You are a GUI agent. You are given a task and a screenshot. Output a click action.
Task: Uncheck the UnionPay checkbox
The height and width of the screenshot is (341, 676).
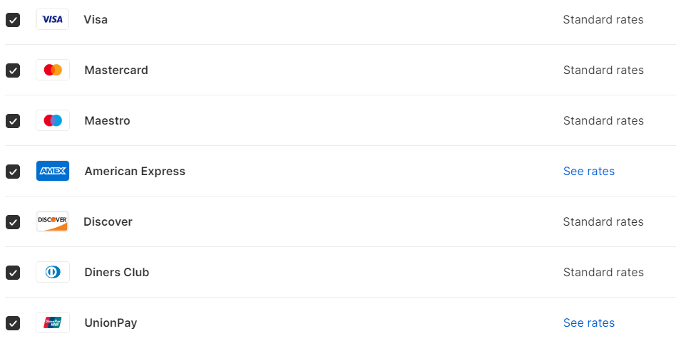13,323
